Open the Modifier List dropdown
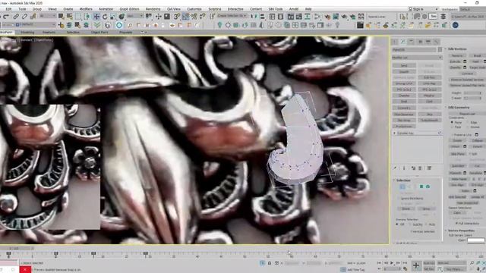 417,58
